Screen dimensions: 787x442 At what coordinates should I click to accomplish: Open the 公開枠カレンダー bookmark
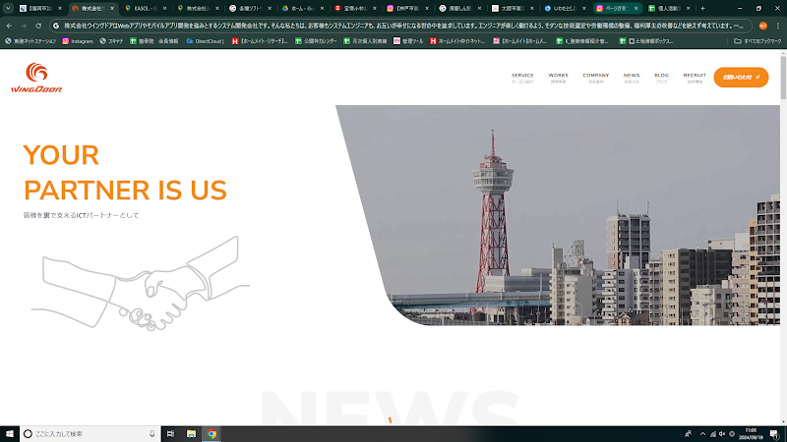(x=316, y=41)
